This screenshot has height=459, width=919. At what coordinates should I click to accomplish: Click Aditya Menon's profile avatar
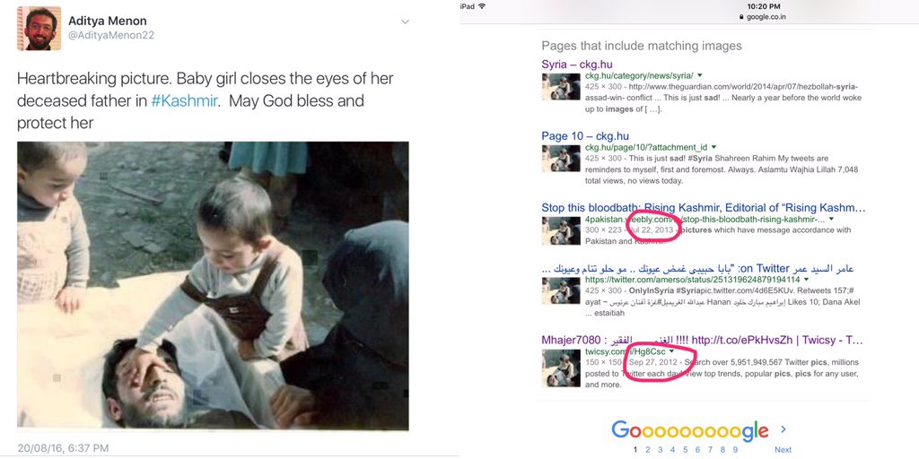coord(39,29)
